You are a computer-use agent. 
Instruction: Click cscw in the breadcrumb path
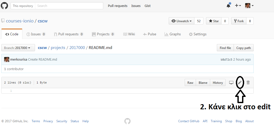tap(42, 47)
